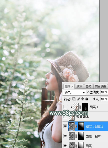
Task: Click mask link icon on 图层 1 副本 2
Action: [x=76, y=126]
